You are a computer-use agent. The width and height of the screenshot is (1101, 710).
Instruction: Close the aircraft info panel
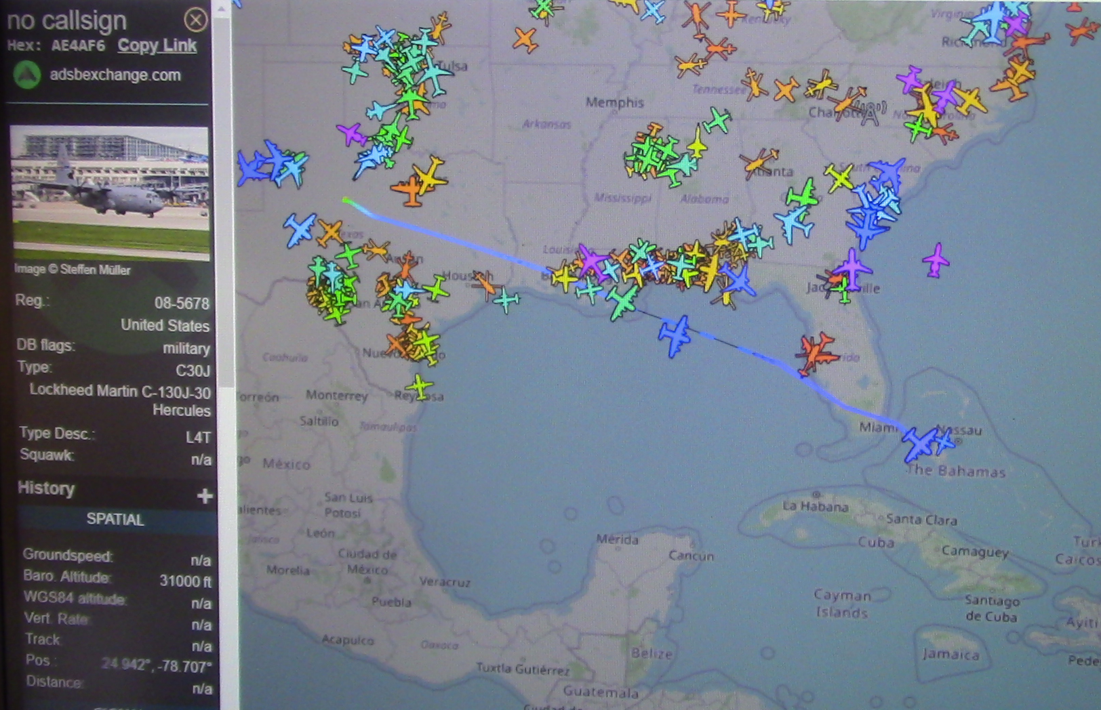[x=196, y=20]
